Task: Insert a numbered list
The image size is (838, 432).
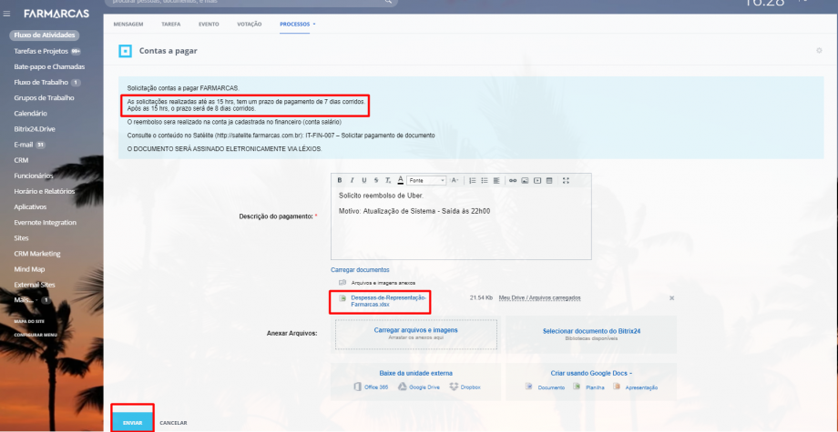Action: pyautogui.click(x=473, y=180)
